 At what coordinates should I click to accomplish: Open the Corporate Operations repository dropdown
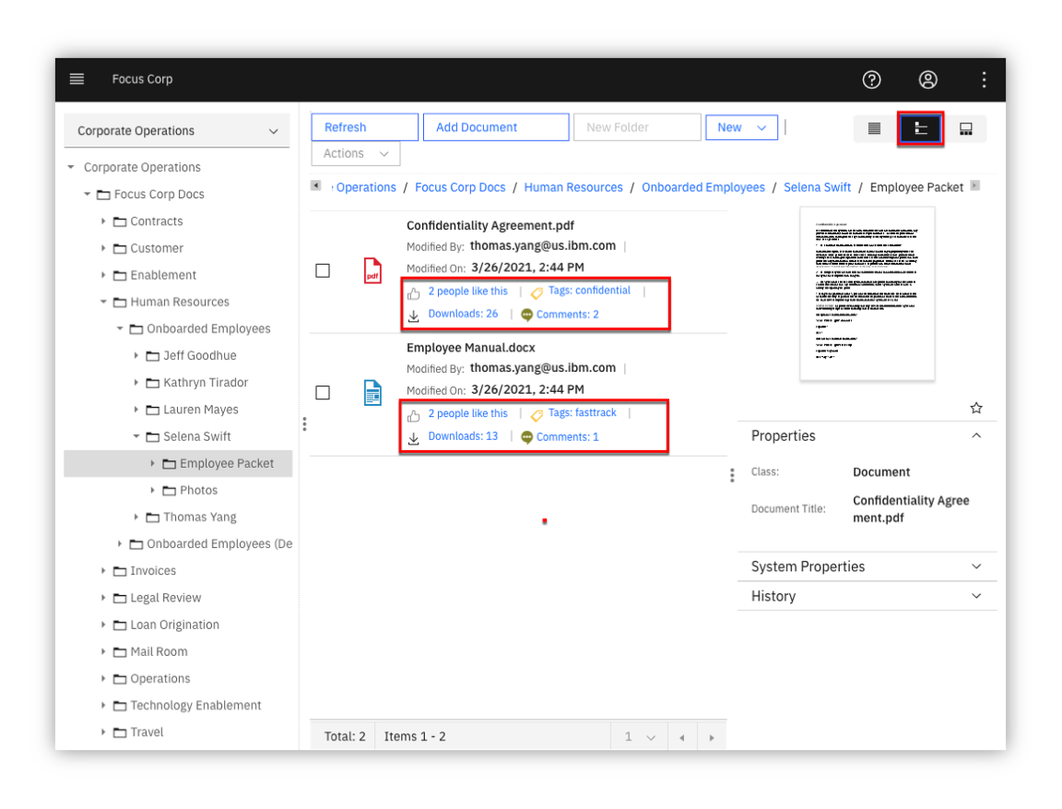(x=177, y=131)
